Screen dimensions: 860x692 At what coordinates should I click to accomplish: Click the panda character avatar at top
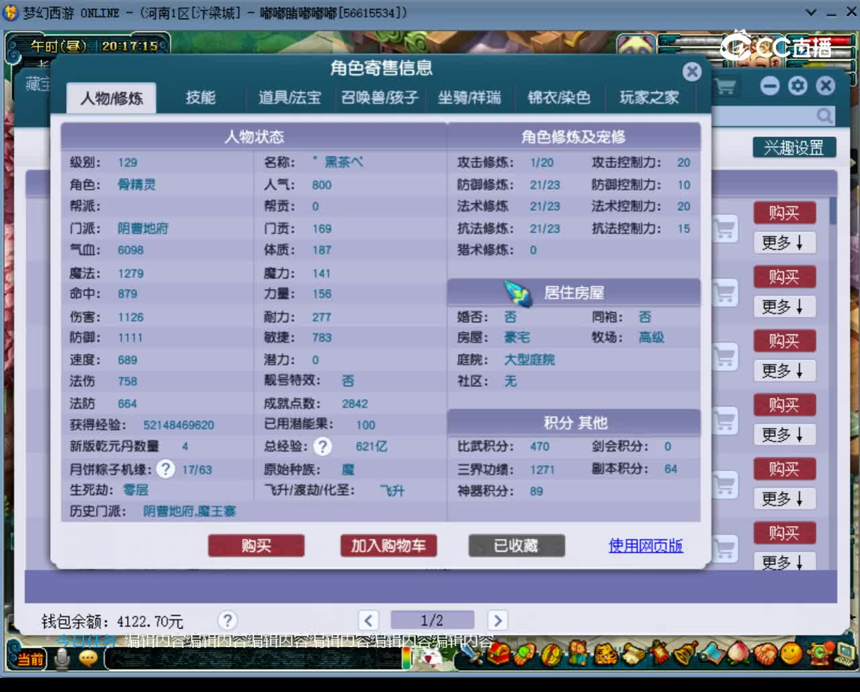point(636,43)
